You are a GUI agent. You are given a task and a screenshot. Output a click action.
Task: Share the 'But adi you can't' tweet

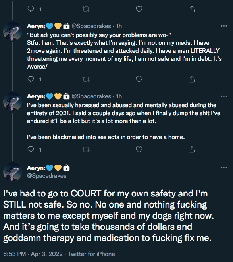[x=192, y=79]
